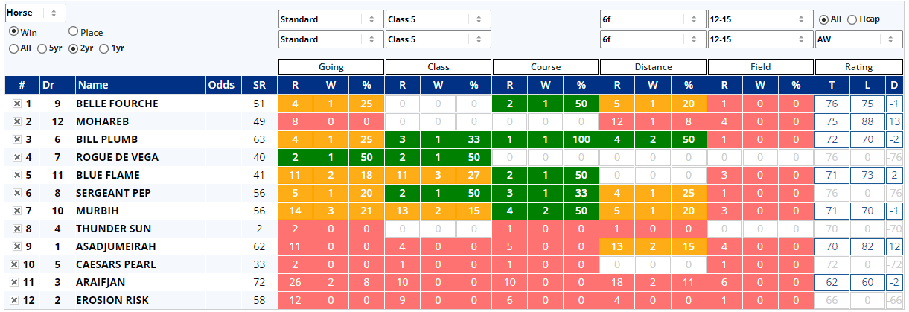This screenshot has height=312, width=909.
Task: Enable the Hcap radio option
Action: pos(852,19)
